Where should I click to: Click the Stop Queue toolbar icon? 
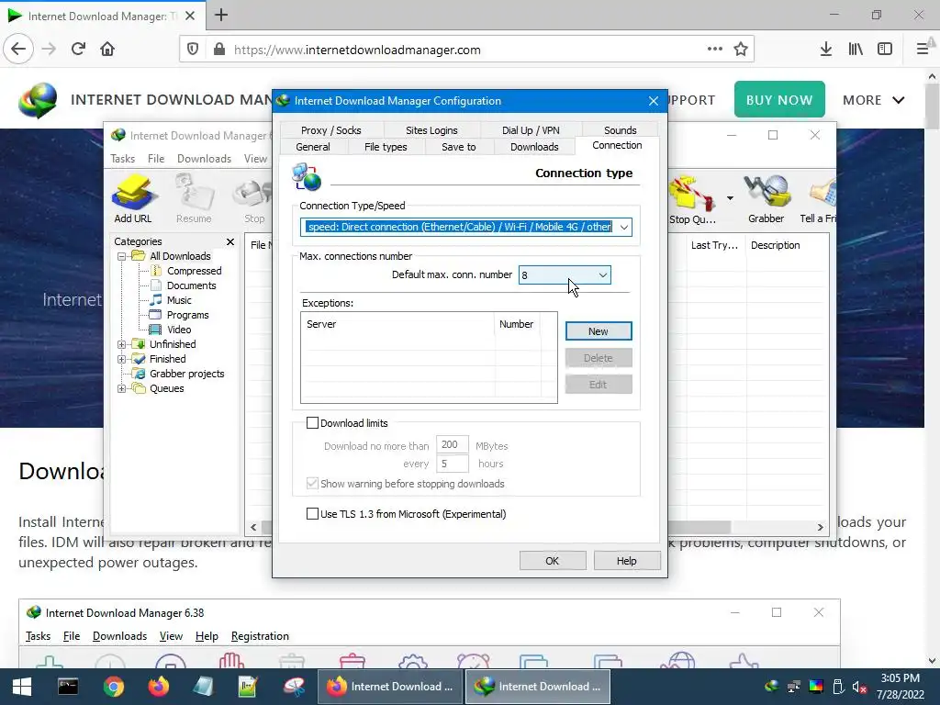(692, 200)
